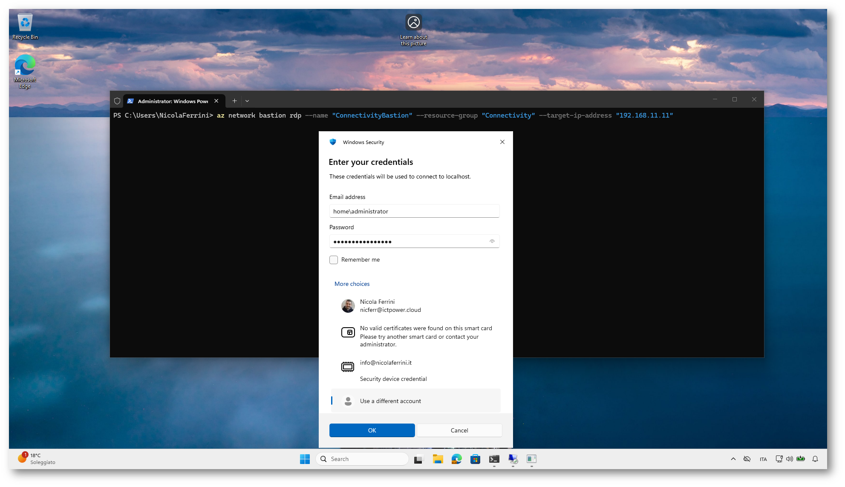Open Windows Start menu

[305, 459]
